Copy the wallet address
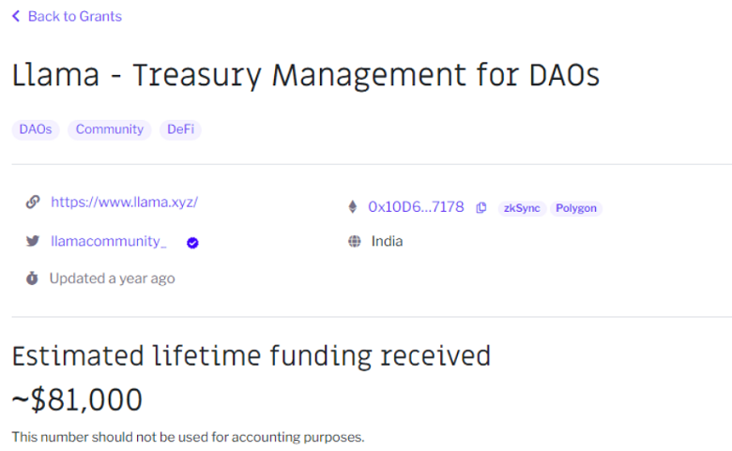 coord(481,208)
